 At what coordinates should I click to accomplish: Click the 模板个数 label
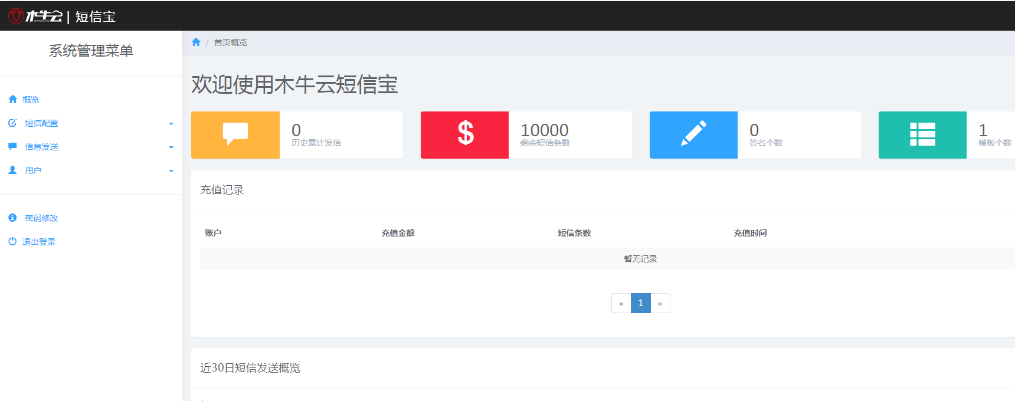pyautogui.click(x=995, y=143)
